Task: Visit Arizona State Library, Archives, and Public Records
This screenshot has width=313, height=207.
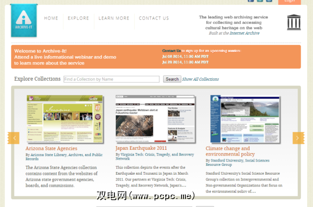Action: point(64,157)
